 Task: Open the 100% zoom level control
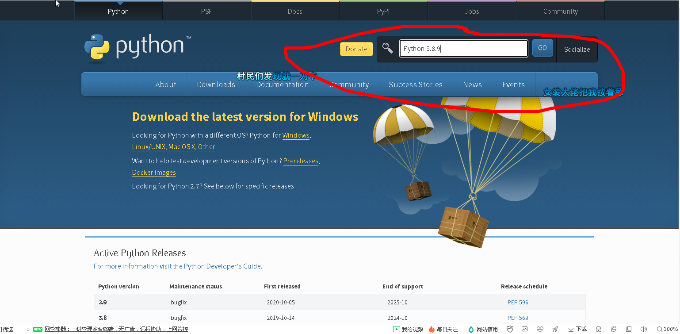click(668, 329)
